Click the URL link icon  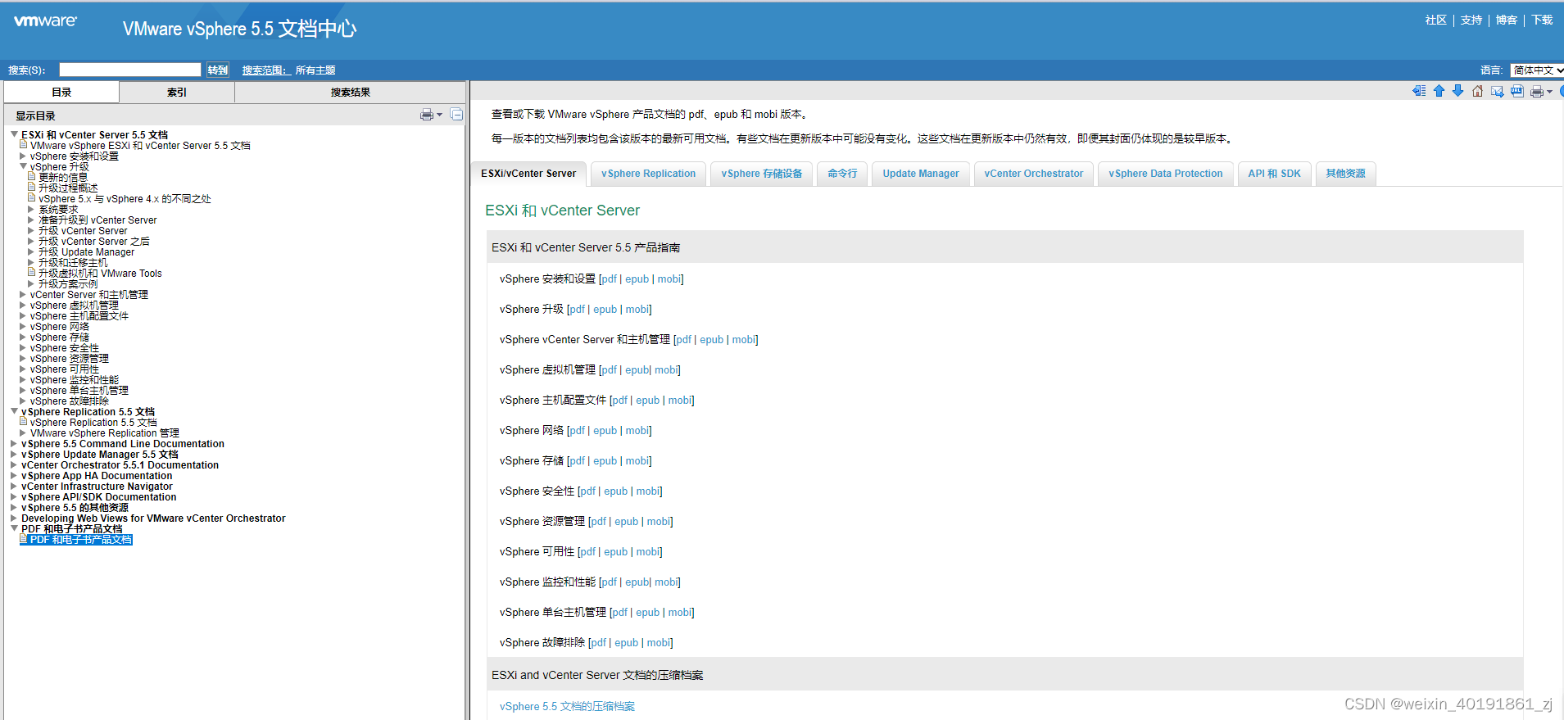point(1516,91)
